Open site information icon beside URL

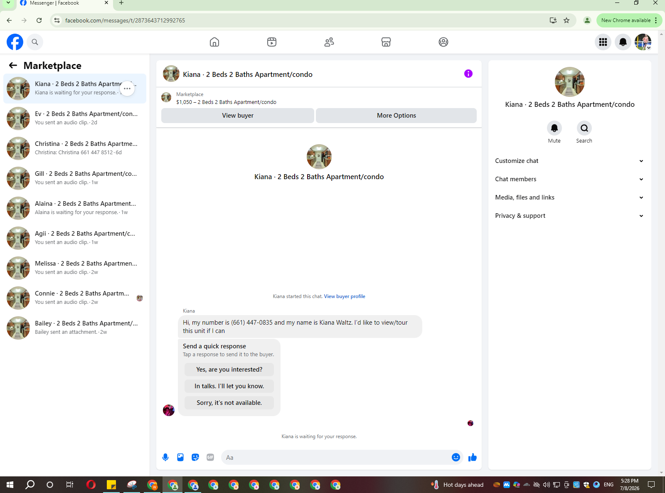click(57, 20)
